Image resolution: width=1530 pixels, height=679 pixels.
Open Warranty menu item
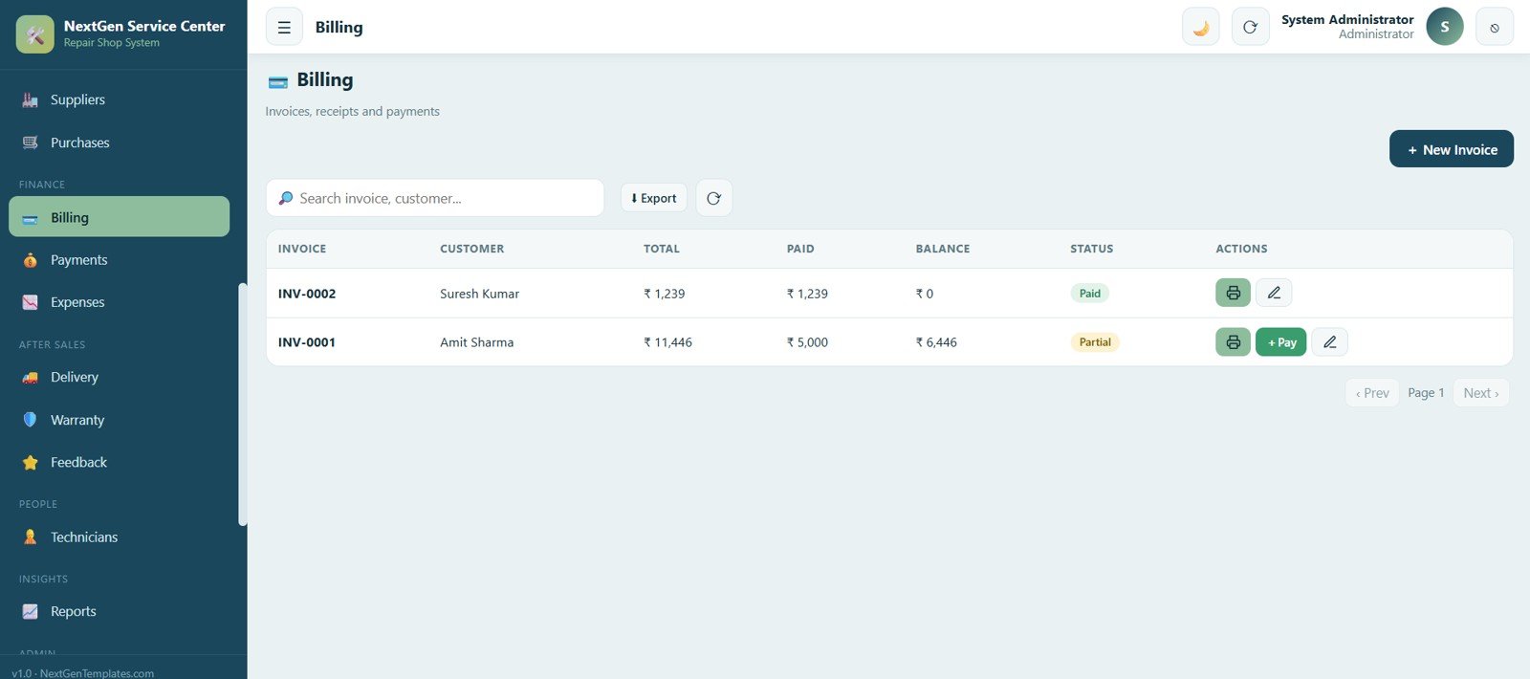pyautogui.click(x=119, y=420)
